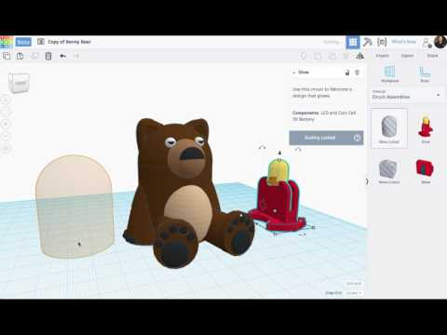Screen dimensions: 447x335
Task: Open the Bricks mode icon
Action: (x=382, y=42)
